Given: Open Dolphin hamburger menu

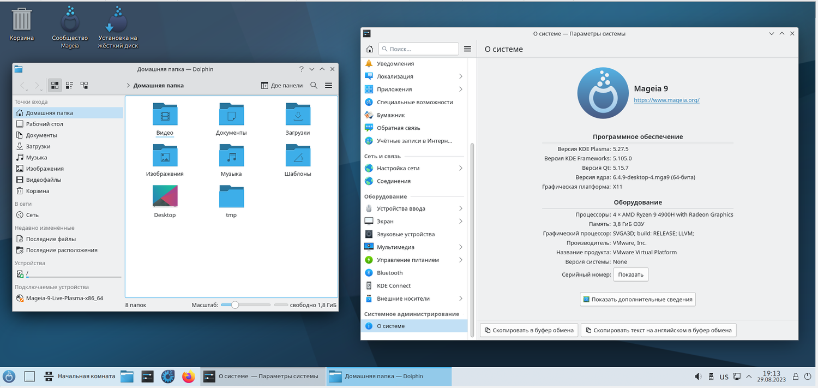Looking at the screenshot, I should (328, 85).
